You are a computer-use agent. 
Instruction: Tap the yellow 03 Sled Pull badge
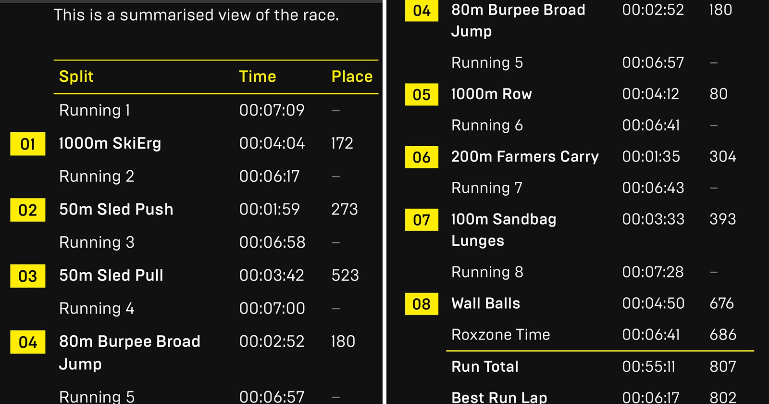[x=28, y=276]
